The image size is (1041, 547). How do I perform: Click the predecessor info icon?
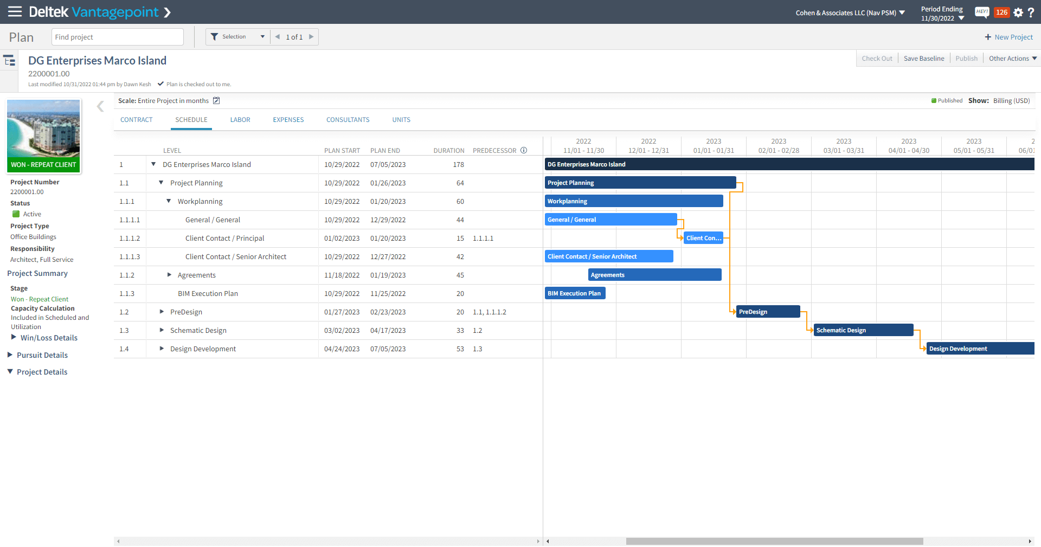pyautogui.click(x=524, y=151)
